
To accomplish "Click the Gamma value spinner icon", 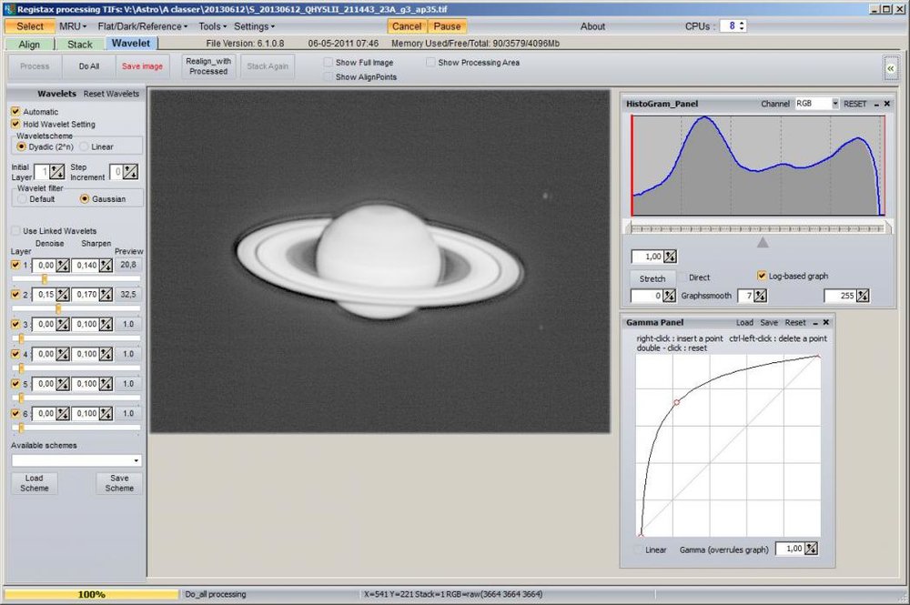I will coord(811,549).
